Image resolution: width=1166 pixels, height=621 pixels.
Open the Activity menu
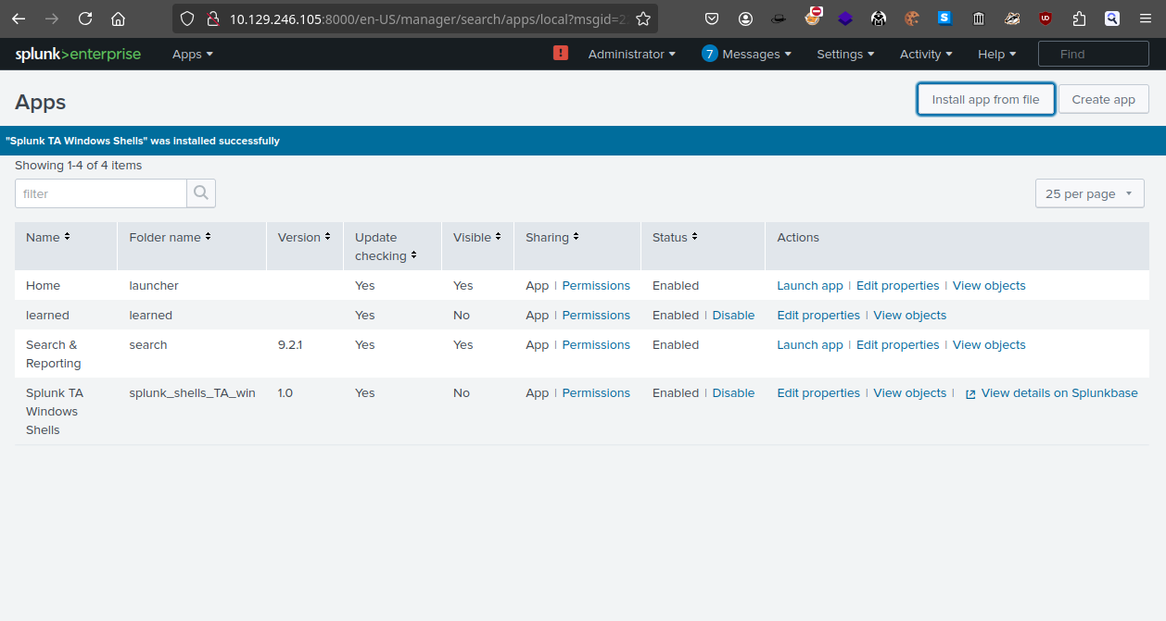[x=925, y=54]
